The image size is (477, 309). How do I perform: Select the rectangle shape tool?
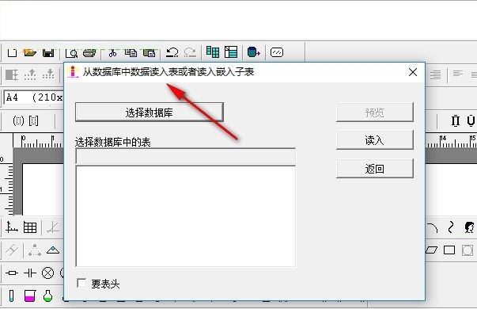click(449, 250)
